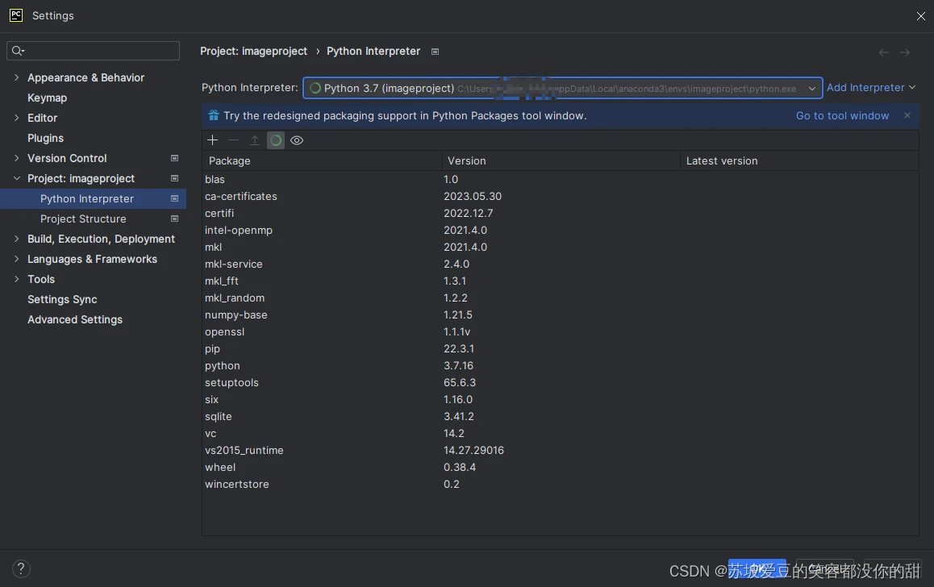
Task: Open the Add Interpreter dropdown
Action: tap(871, 88)
